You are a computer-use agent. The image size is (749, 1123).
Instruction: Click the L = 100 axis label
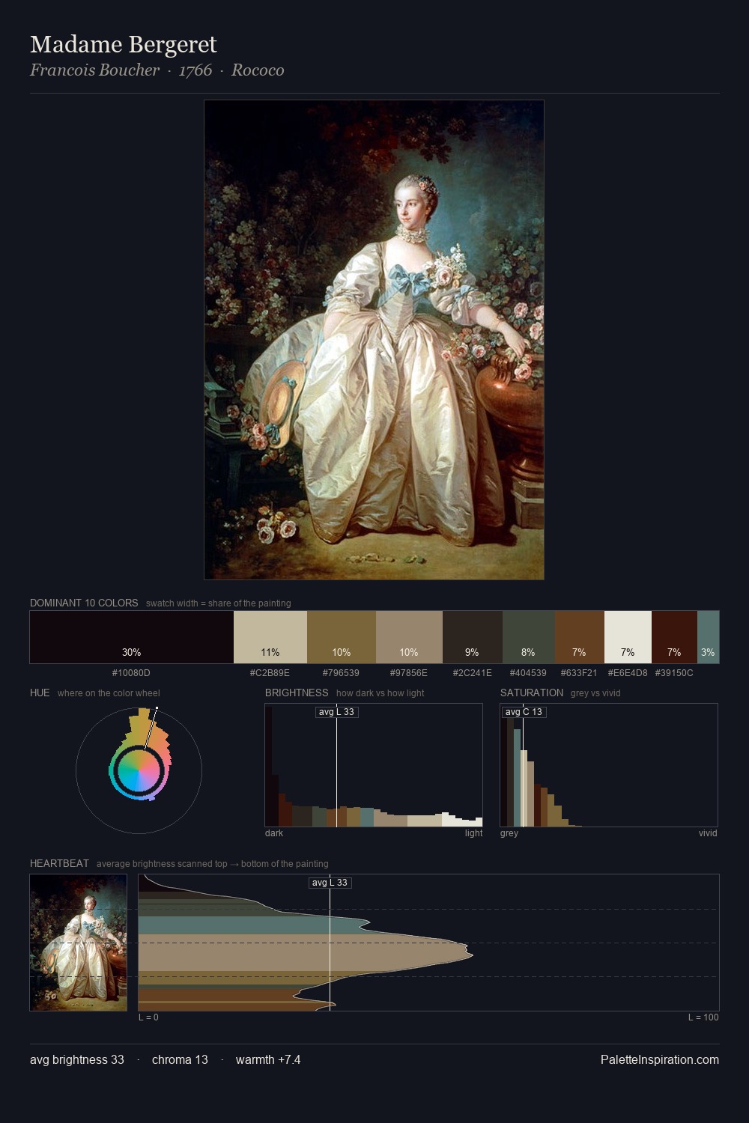703,1017
